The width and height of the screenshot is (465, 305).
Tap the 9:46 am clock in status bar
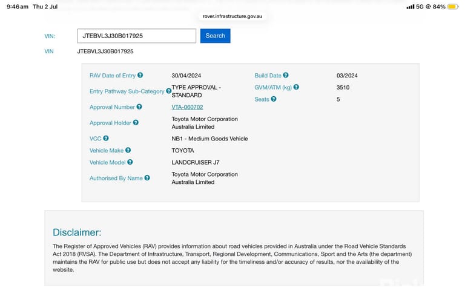coord(18,7)
